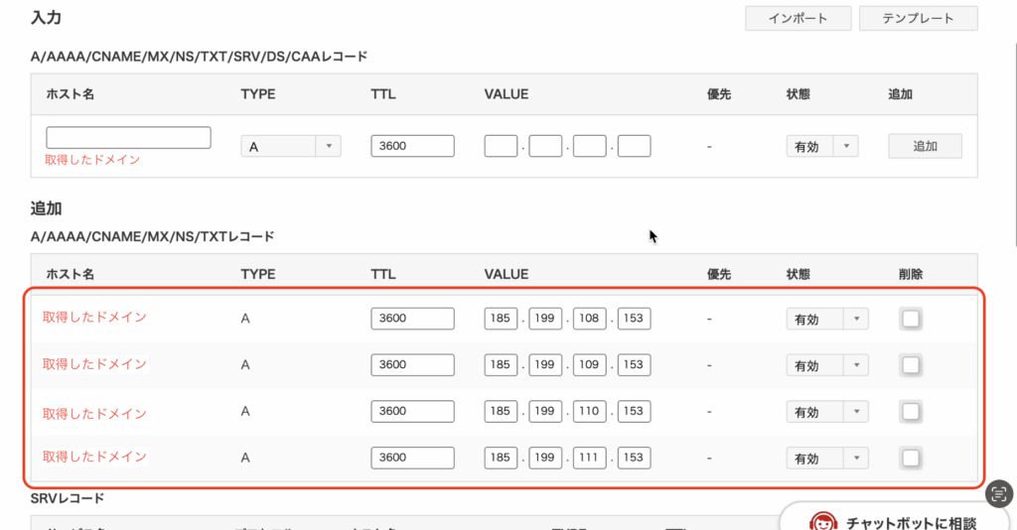Click the テンプレート button
The image size is (1017, 530).
coord(917,18)
